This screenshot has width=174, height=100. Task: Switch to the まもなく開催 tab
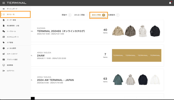(82, 15)
